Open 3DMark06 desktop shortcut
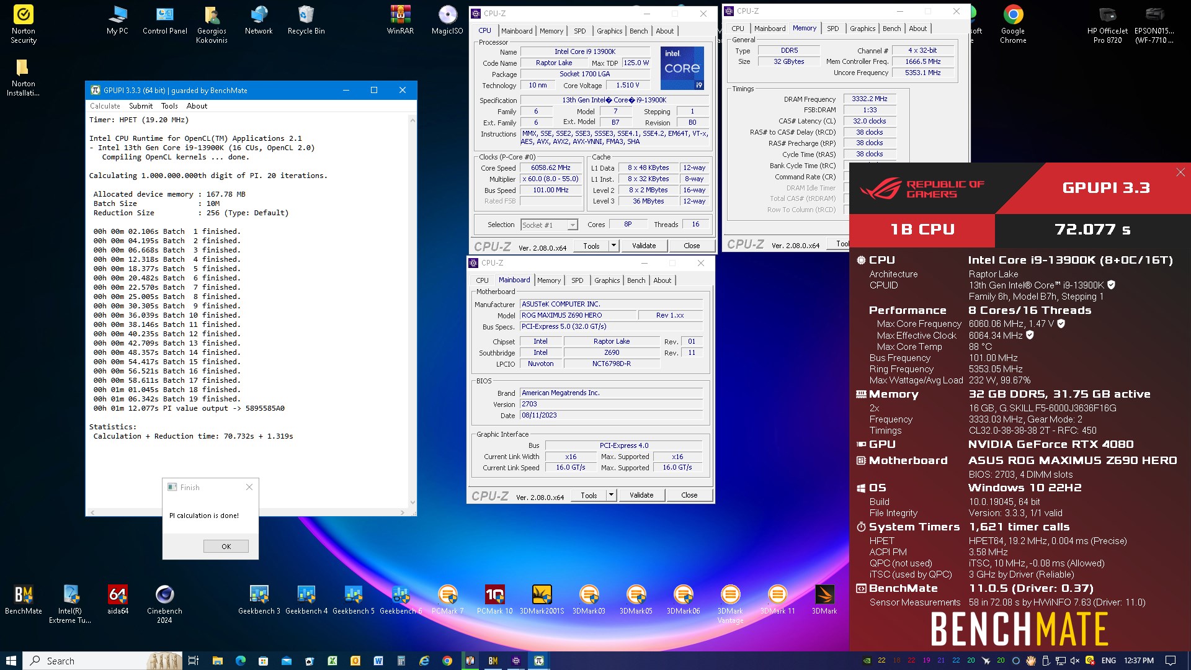This screenshot has height=670, width=1191. (x=683, y=600)
